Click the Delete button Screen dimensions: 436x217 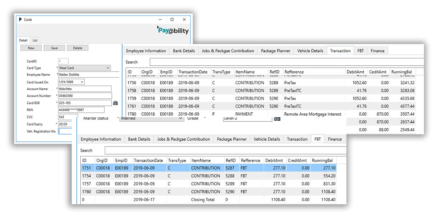pyautogui.click(x=77, y=48)
